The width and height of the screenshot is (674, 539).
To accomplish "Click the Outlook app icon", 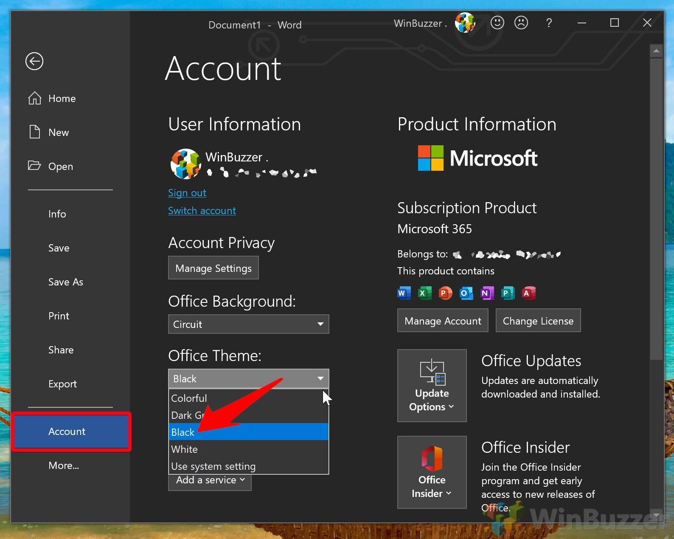I will (x=466, y=293).
